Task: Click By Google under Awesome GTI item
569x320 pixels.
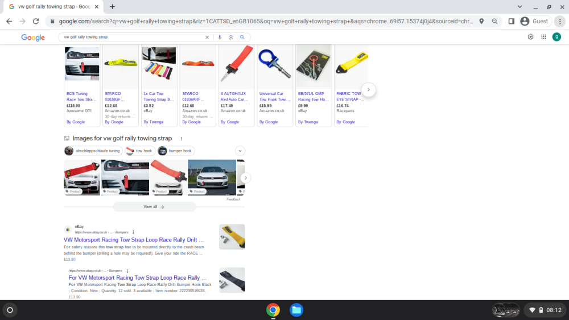Action: (76, 122)
